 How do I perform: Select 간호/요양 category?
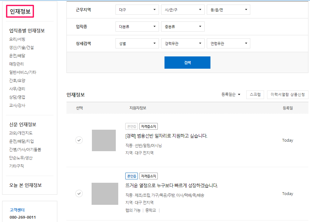pyautogui.click(x=17, y=81)
